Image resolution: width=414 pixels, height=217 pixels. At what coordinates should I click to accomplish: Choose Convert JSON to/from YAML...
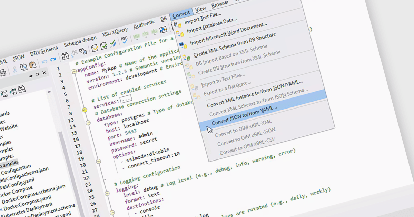point(244,115)
